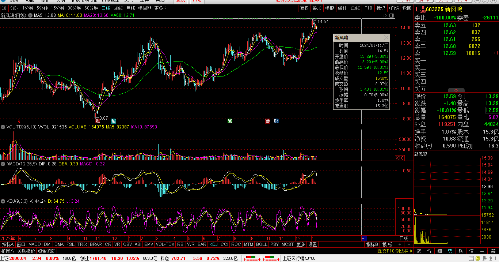The image size is (499, 262).
Task: Click the blue '财' event marker on chart
Action: (x=276, y=121)
